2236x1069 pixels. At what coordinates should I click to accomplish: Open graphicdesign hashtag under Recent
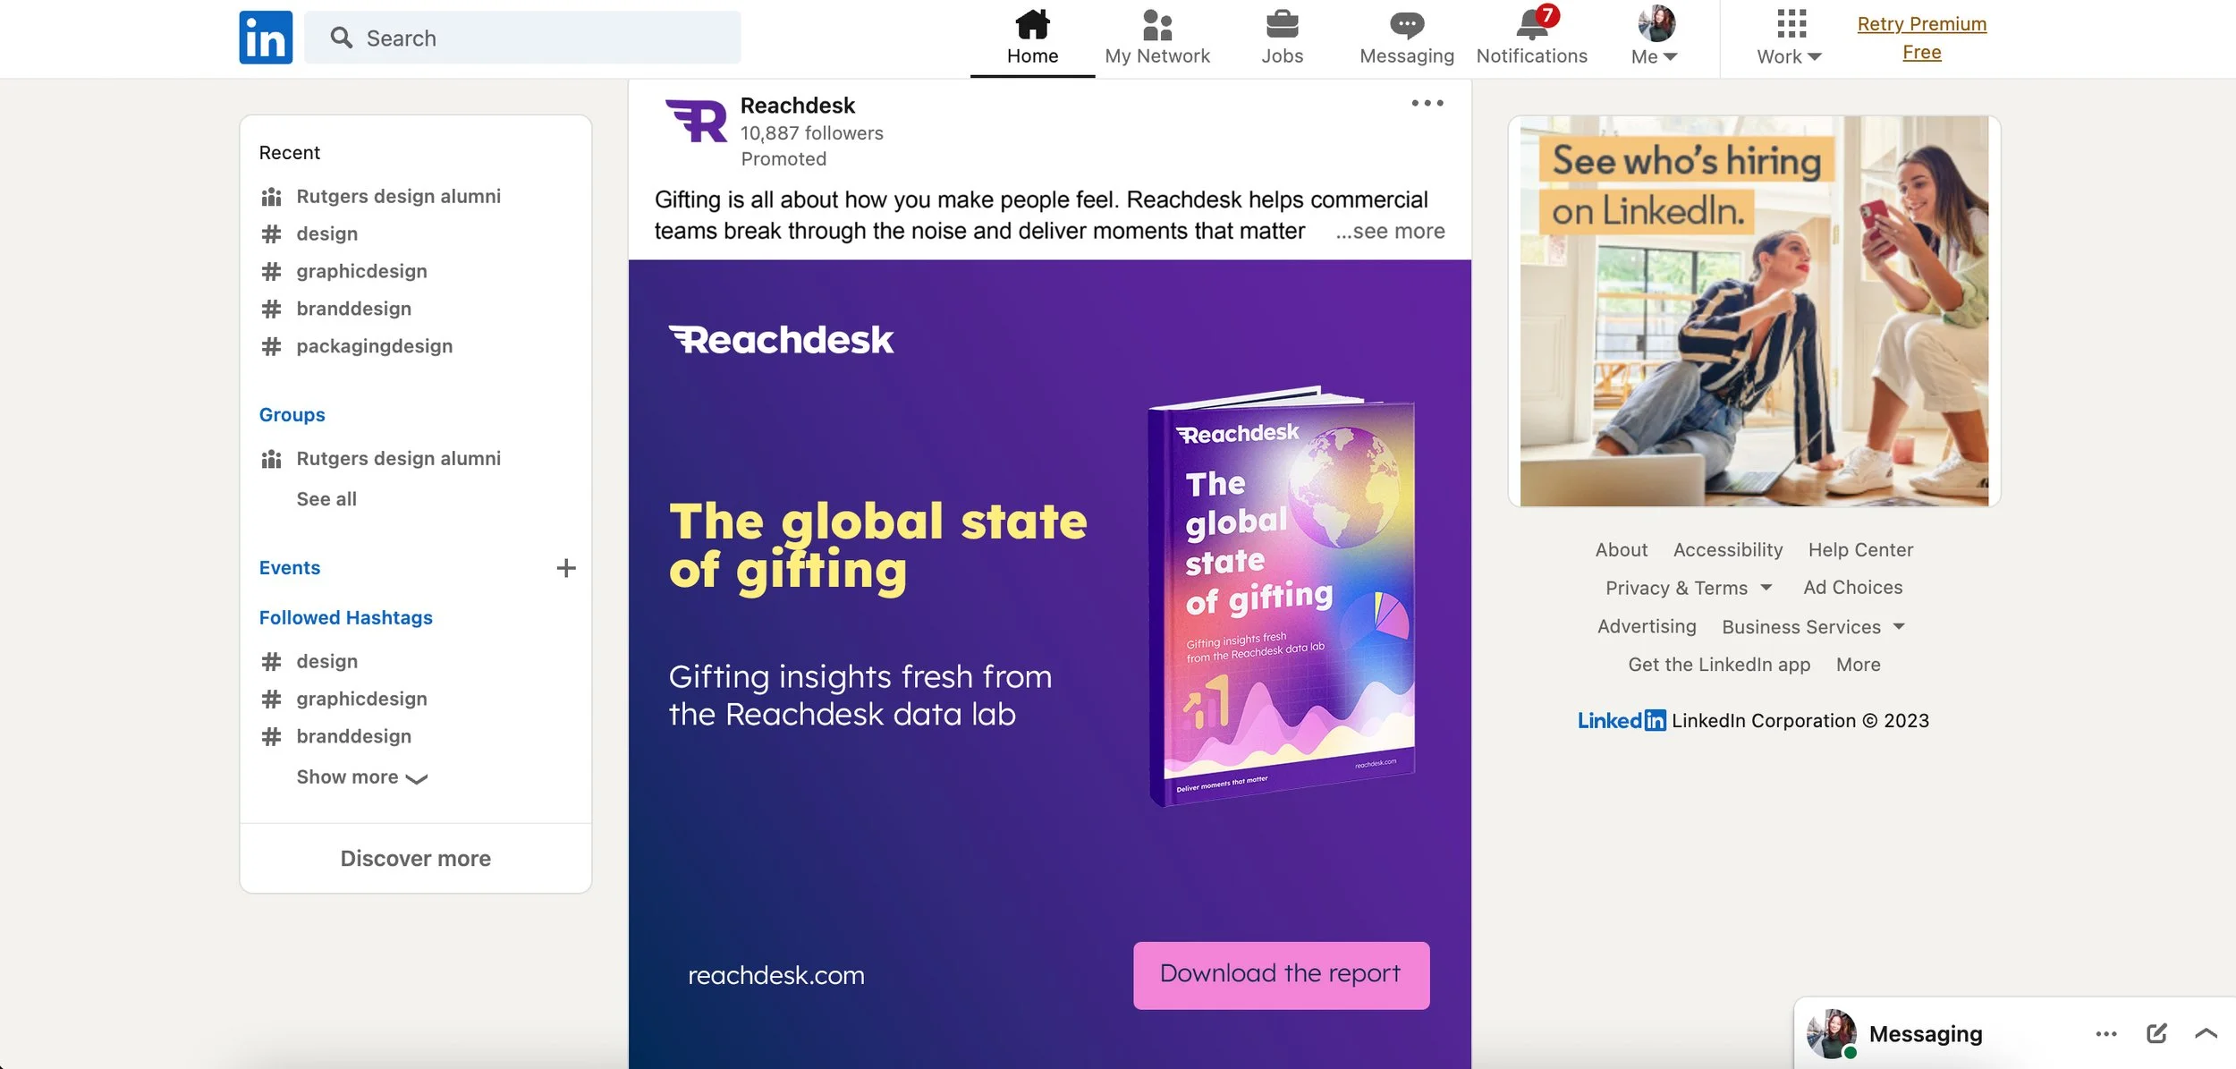click(x=361, y=271)
